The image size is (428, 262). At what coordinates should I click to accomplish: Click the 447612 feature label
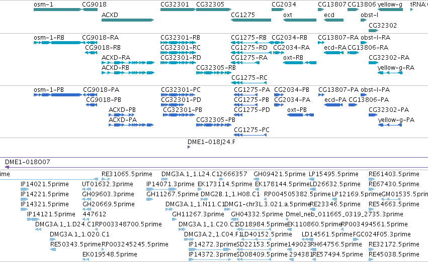coord(95,214)
